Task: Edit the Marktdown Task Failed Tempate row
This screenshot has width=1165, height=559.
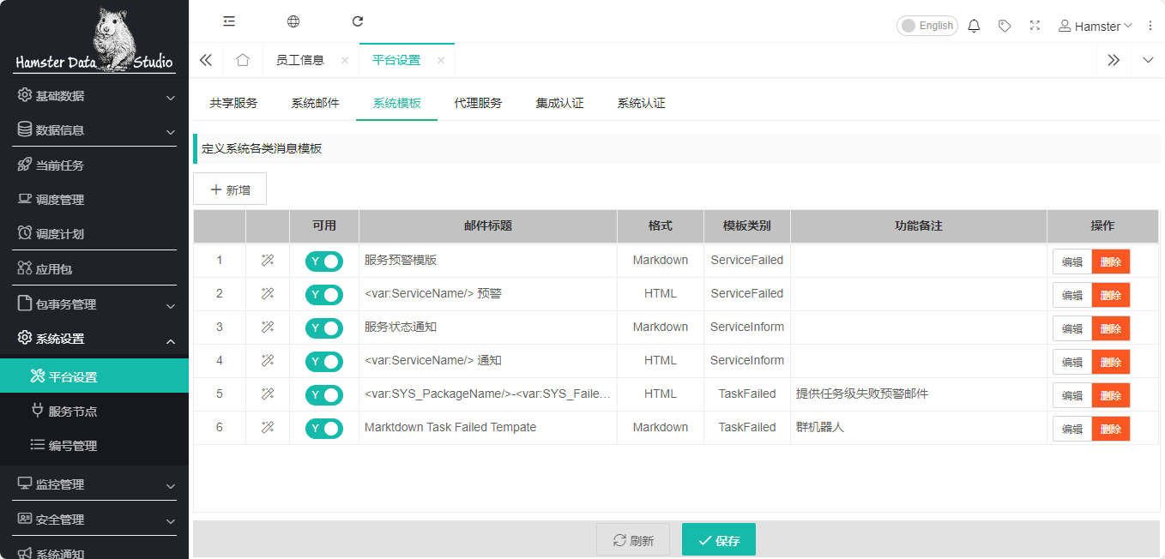Action: pyautogui.click(x=1072, y=429)
